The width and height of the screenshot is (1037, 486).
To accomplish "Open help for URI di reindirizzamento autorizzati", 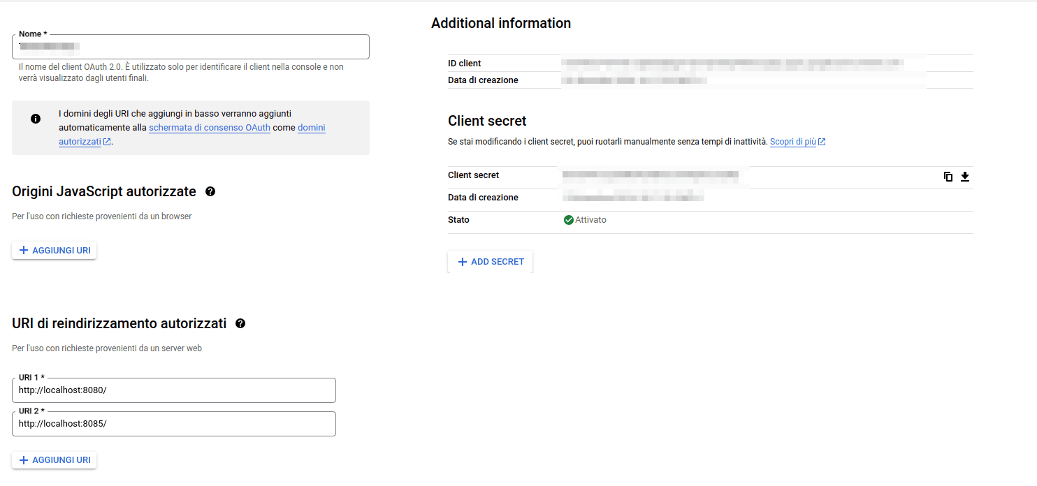I will [240, 323].
